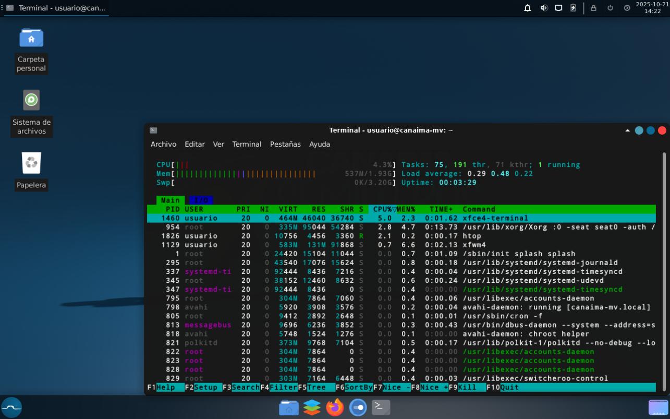Image resolution: width=670 pixels, height=419 pixels.
Task: Click the Canaima applications menu button
Action: click(x=11, y=408)
